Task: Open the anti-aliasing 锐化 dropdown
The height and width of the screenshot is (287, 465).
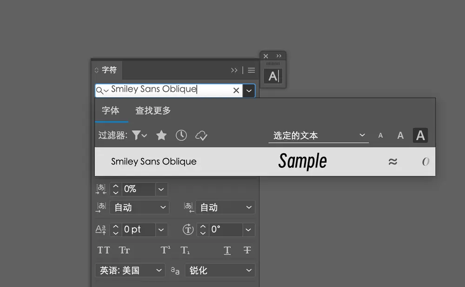Action: tap(220, 270)
